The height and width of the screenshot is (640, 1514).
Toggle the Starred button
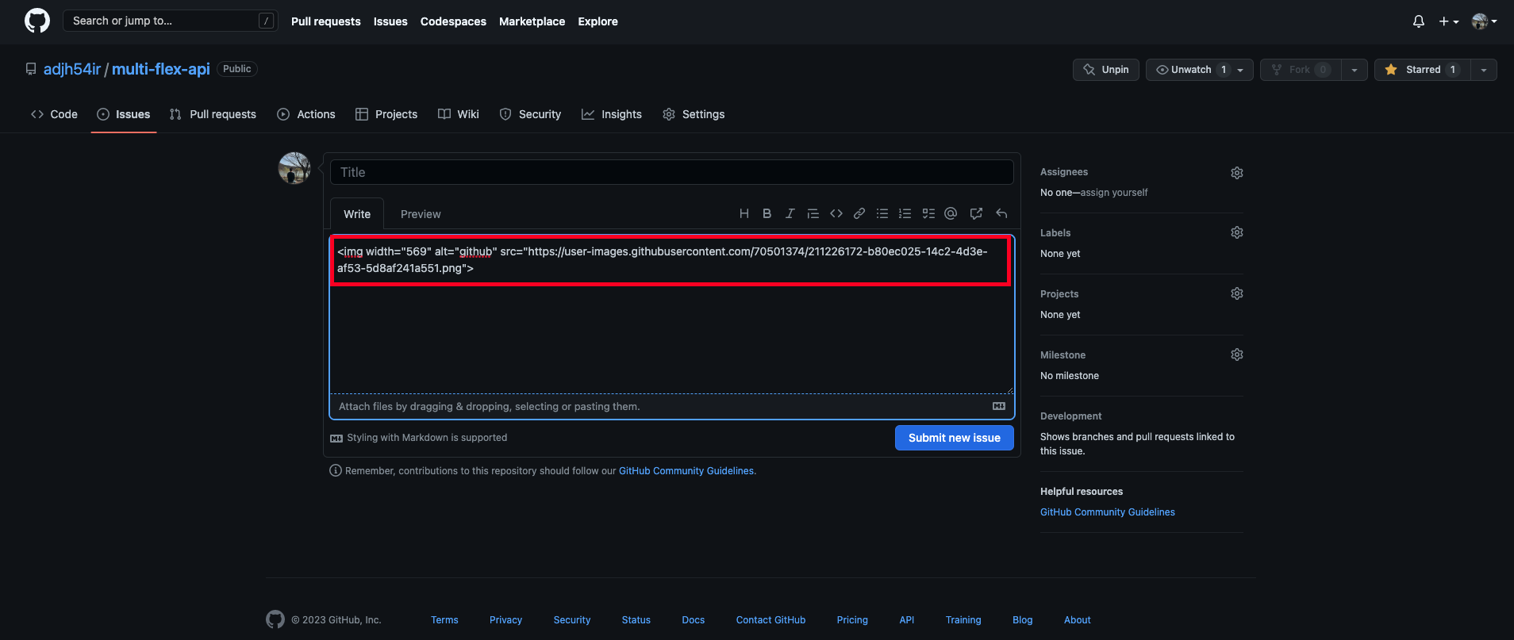click(1422, 70)
